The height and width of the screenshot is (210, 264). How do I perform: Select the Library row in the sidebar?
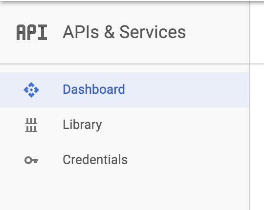click(125, 125)
